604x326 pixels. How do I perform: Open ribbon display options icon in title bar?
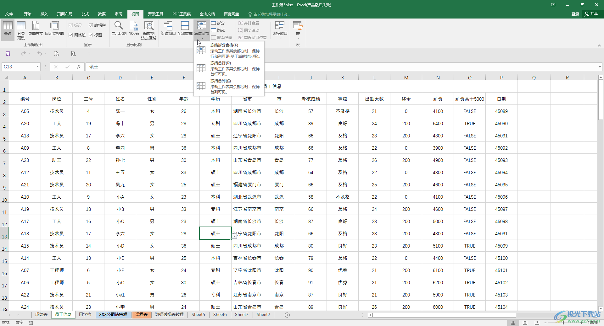553,5
